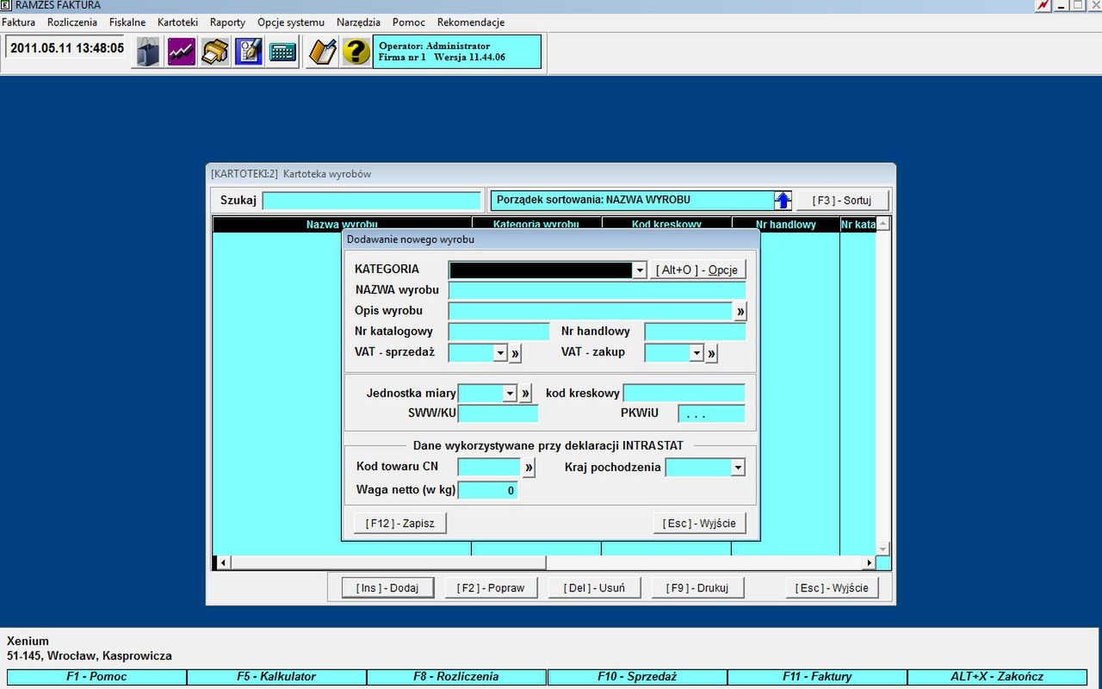This screenshot has height=689, width=1102.
Task: Expand the Jednostka miary dropdown
Action: click(x=510, y=394)
